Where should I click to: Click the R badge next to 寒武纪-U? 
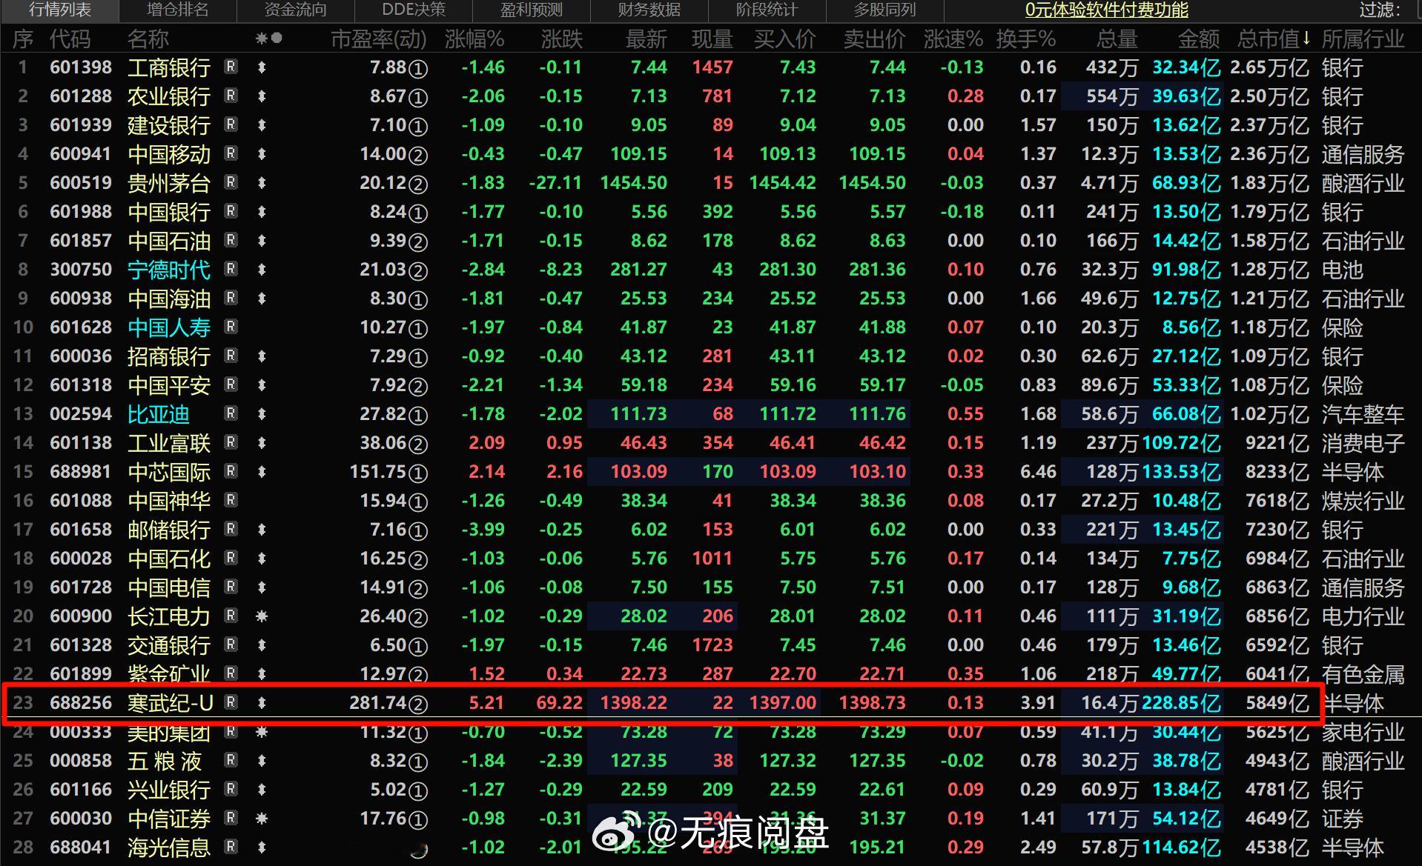pos(231,702)
